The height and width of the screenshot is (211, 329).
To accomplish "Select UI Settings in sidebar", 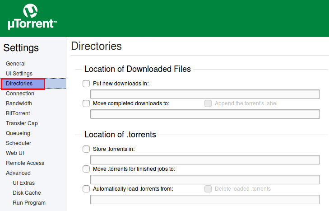I will [x=19, y=74].
